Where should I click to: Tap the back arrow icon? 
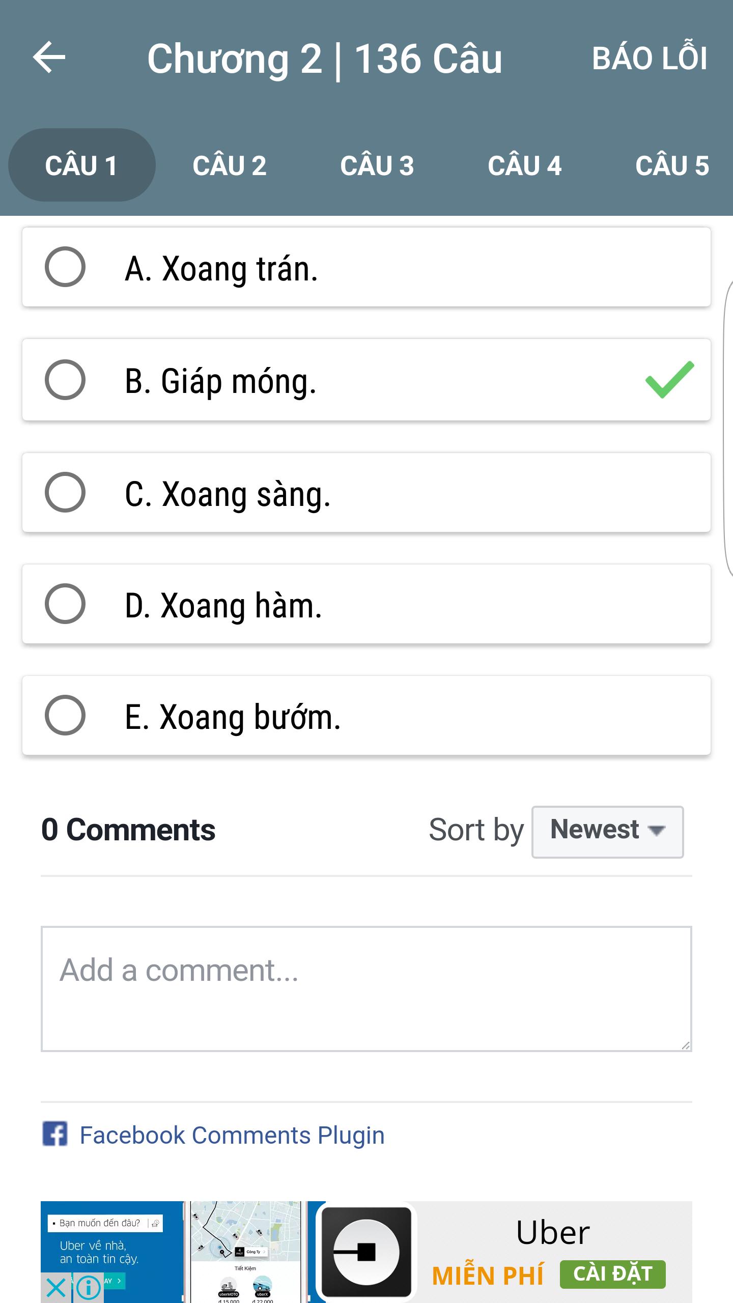[49, 58]
